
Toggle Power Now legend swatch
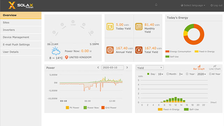[85, 107]
